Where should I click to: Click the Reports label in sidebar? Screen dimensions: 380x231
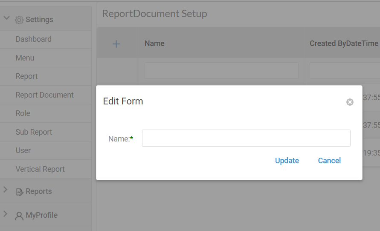point(38,191)
